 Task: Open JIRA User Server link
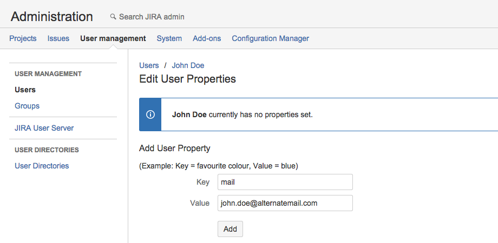click(44, 128)
